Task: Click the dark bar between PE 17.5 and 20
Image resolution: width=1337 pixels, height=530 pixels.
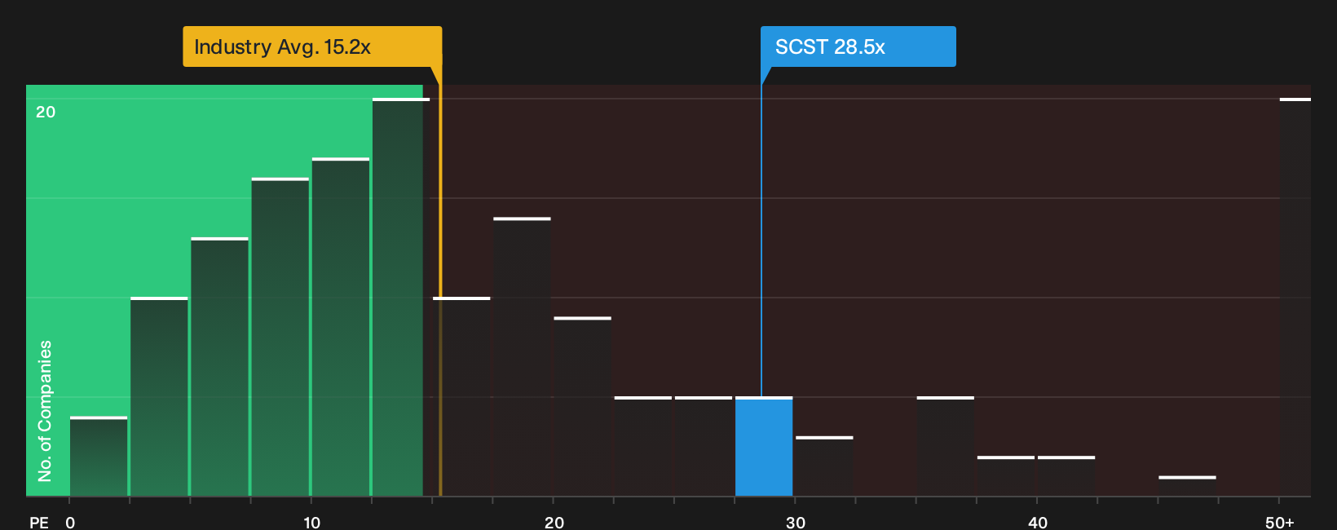Action: point(522,357)
